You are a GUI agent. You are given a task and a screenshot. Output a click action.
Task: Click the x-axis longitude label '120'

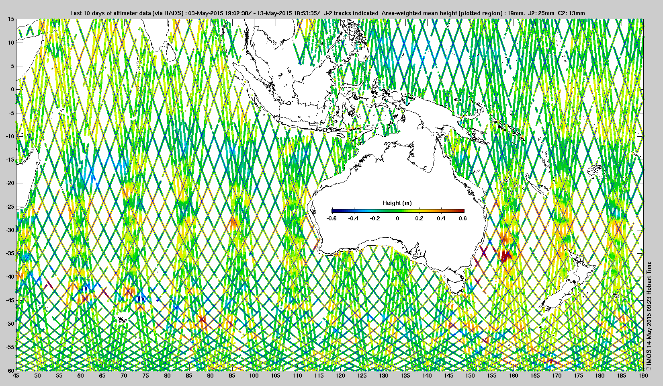point(340,376)
